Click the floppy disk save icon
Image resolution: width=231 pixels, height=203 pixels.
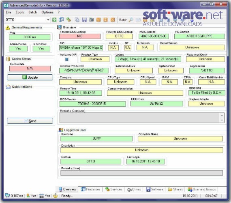click(x=84, y=19)
